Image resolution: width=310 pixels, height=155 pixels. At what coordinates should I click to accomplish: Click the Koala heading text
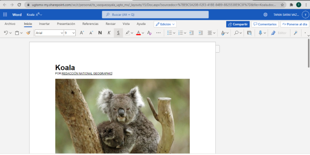click(x=65, y=67)
